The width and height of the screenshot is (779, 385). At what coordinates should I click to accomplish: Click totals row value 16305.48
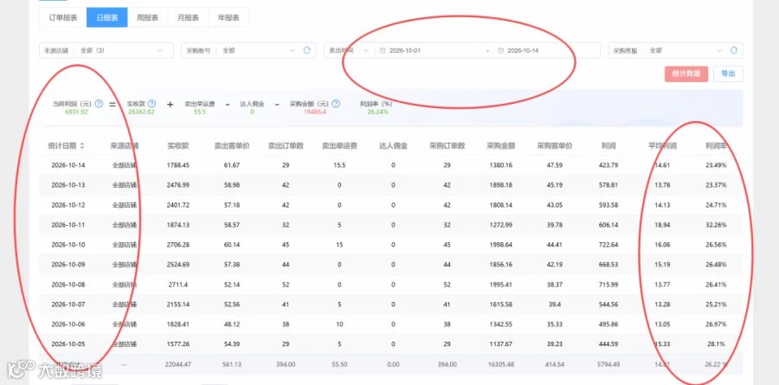(x=501, y=364)
